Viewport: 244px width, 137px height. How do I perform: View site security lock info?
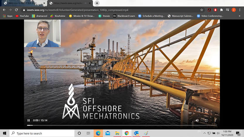[x=24, y=10]
